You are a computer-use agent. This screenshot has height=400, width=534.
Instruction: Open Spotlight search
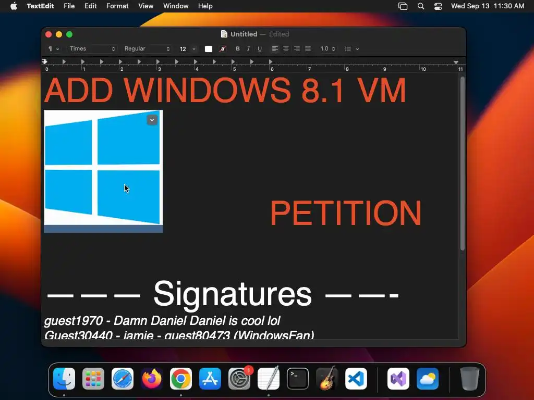pyautogui.click(x=421, y=6)
